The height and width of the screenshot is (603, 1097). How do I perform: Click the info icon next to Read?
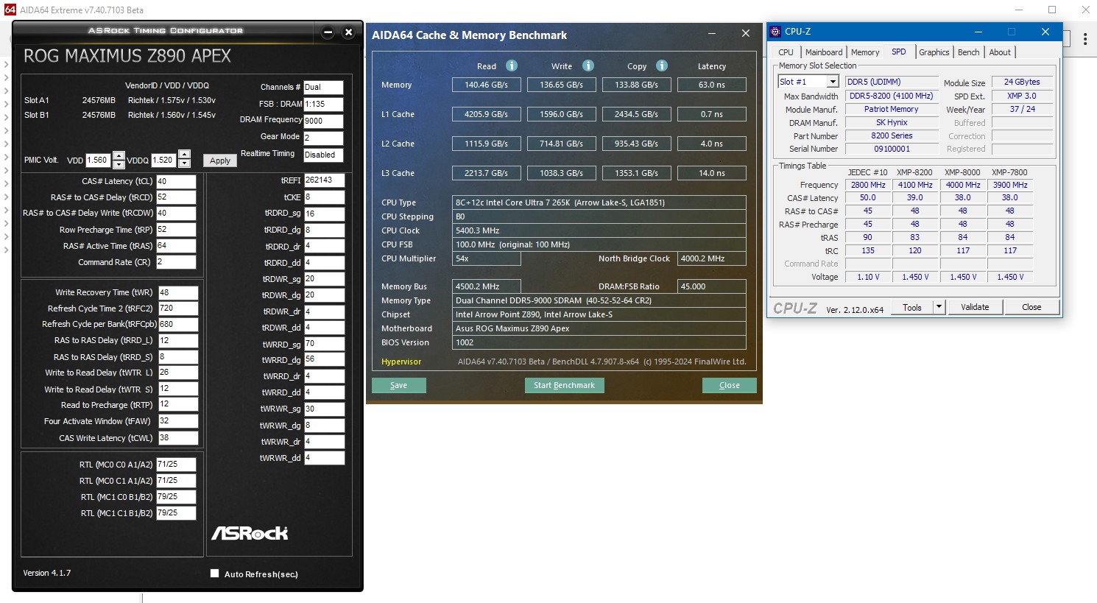(512, 66)
